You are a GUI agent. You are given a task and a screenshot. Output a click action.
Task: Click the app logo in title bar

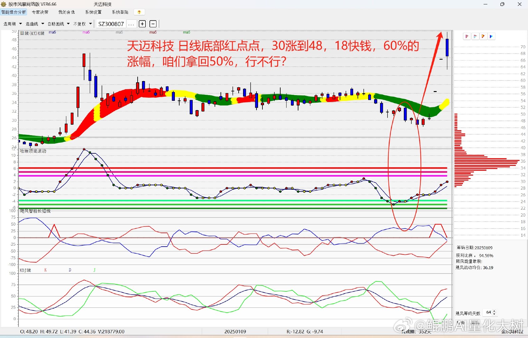[x=4, y=4]
